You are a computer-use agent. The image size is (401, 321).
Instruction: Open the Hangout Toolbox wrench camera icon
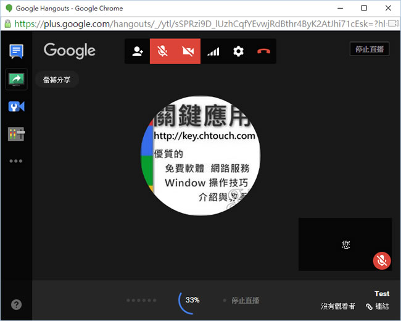pos(17,107)
